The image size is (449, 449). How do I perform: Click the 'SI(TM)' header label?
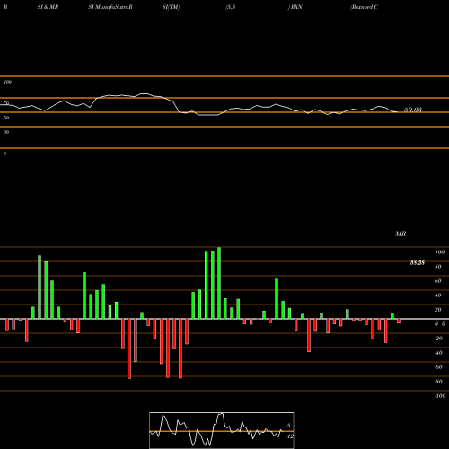pyautogui.click(x=171, y=7)
